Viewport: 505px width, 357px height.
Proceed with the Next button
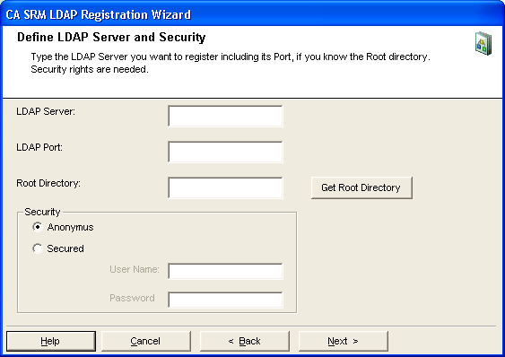(344, 341)
